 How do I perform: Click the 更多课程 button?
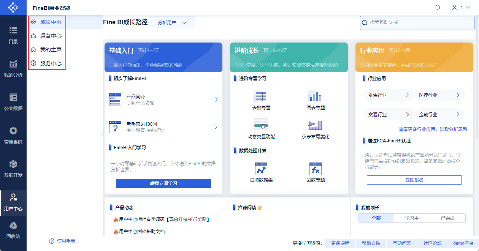(x=340, y=243)
